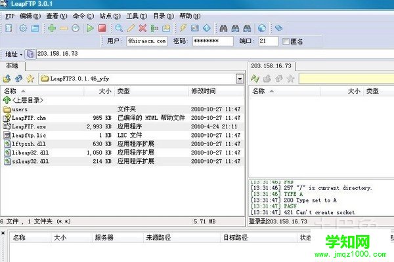Image resolution: width=394 pixels, height=262 pixels.
Task: Sort local files by 修改时间 column
Action: 216,91
